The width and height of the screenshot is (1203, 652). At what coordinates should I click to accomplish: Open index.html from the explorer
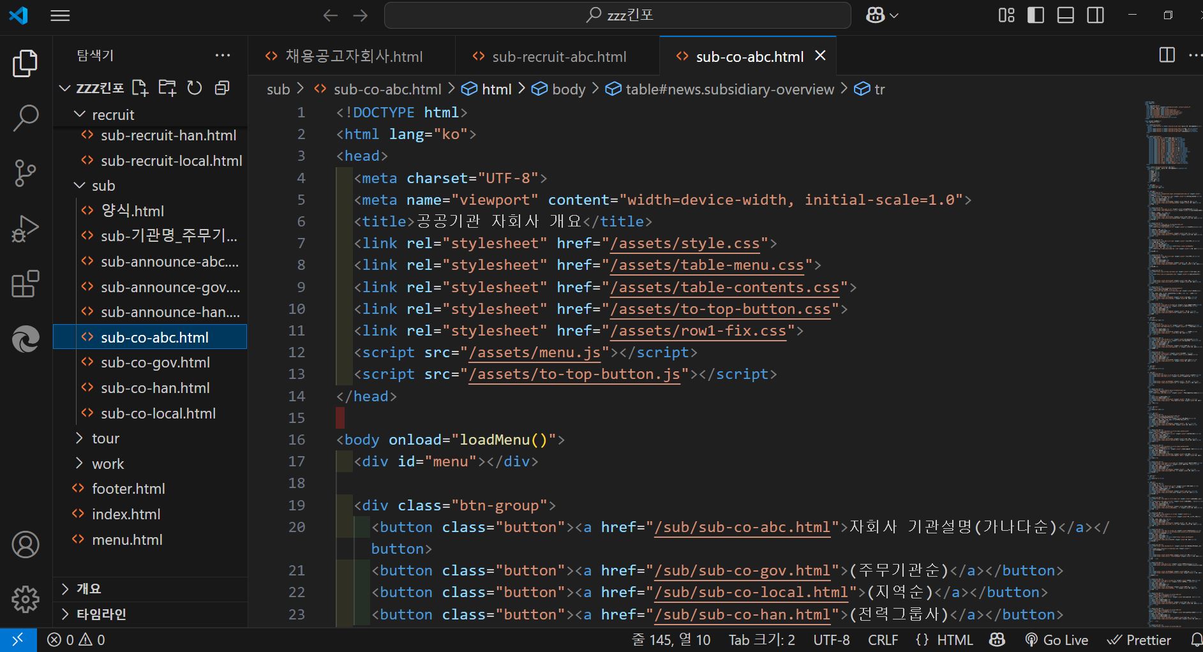click(126, 514)
